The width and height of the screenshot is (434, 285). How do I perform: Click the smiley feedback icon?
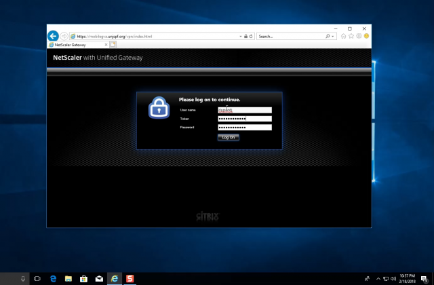pyautogui.click(x=366, y=36)
